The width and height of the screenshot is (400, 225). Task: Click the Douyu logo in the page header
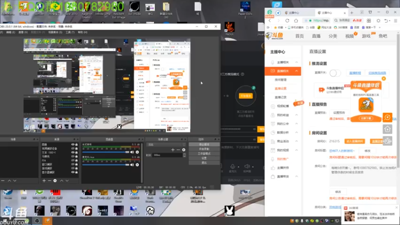pos(274,36)
